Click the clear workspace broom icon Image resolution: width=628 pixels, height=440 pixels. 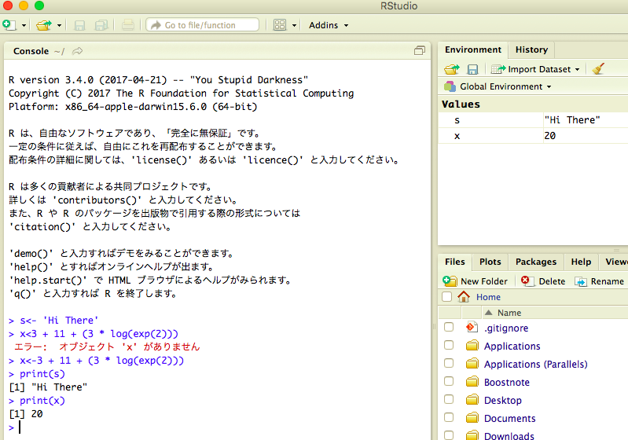click(598, 69)
